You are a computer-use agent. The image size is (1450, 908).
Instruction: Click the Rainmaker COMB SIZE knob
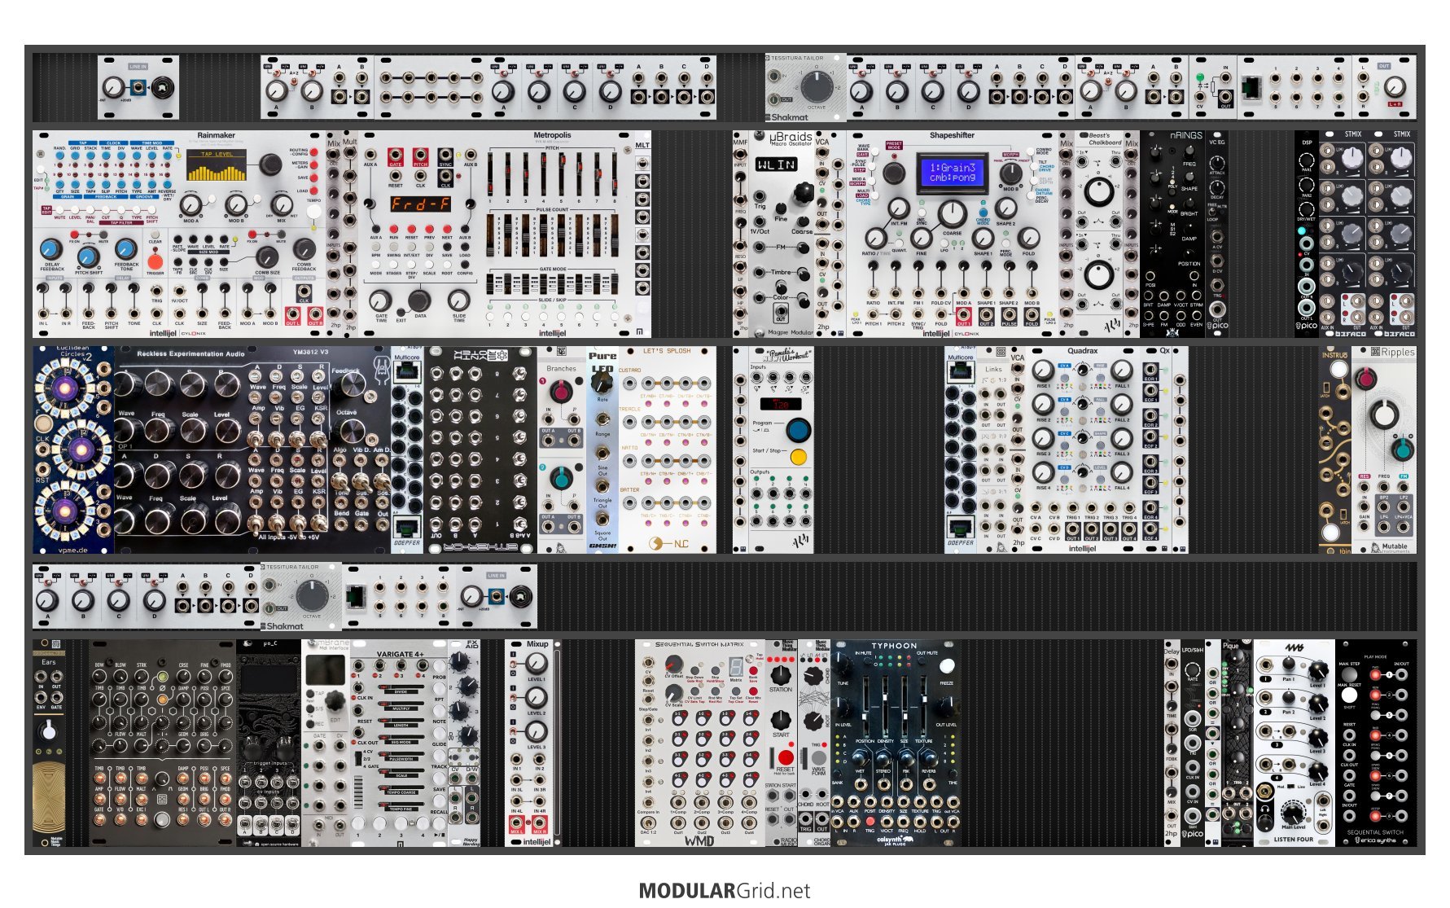[267, 259]
